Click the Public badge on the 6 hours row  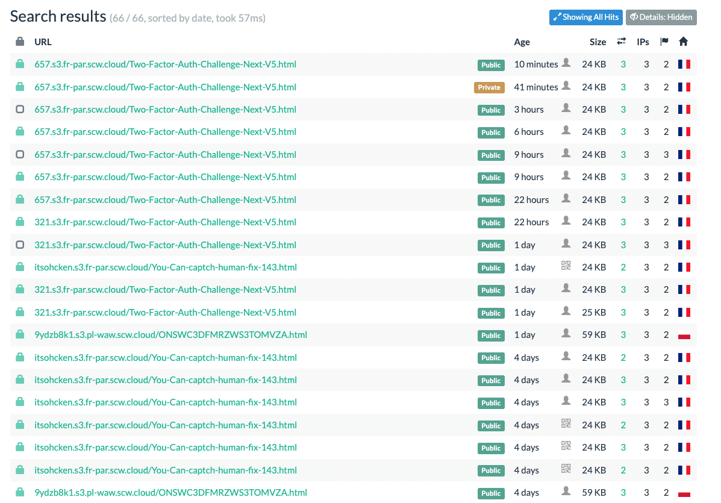pos(491,133)
